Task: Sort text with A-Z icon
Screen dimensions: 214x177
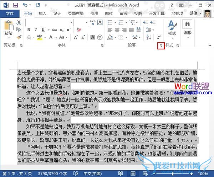Action: click(x=148, y=37)
